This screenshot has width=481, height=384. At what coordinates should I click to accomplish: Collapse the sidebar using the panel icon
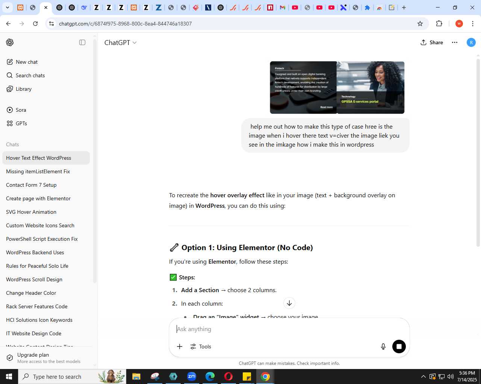tap(82, 42)
